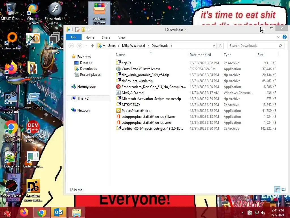Select Recent places in navigation pane
Image resolution: width=290 pixels, height=218 pixels.
[90, 75]
